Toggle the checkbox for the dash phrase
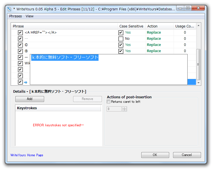Image resolution: width=213 pixels, height=170 pixels. tap(20, 57)
